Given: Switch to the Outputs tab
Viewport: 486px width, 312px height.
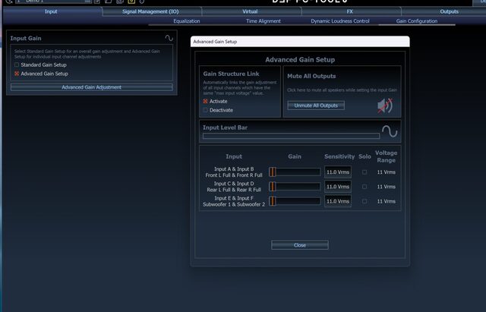Looking at the screenshot, I should tap(449, 11).
